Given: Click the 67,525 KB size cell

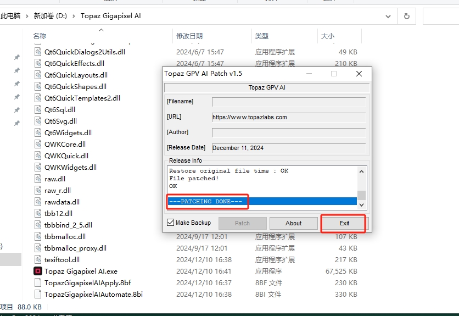Looking at the screenshot, I should pos(342,271).
